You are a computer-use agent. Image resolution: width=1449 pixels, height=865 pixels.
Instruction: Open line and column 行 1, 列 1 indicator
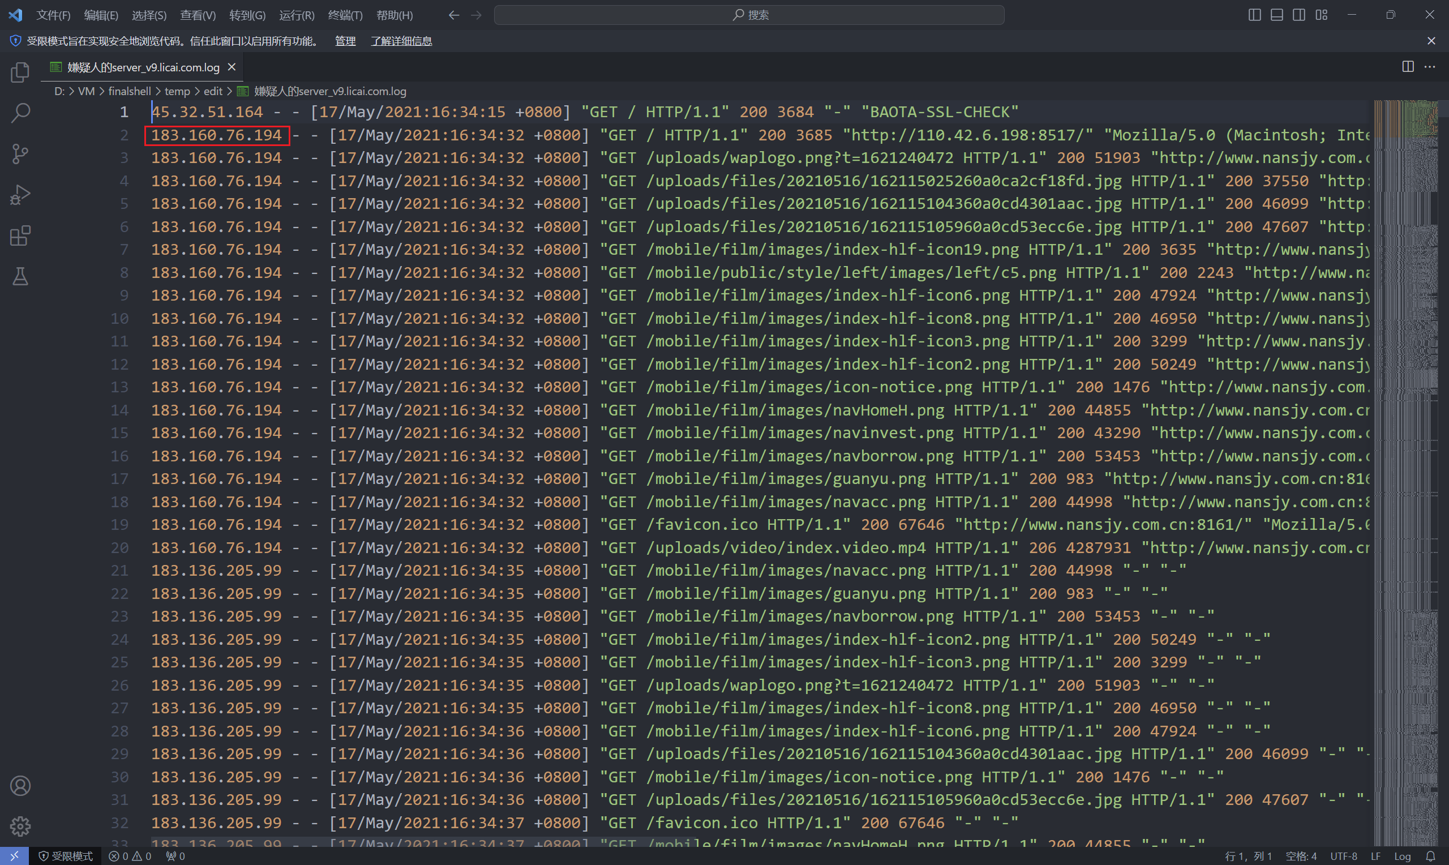pos(1248,856)
